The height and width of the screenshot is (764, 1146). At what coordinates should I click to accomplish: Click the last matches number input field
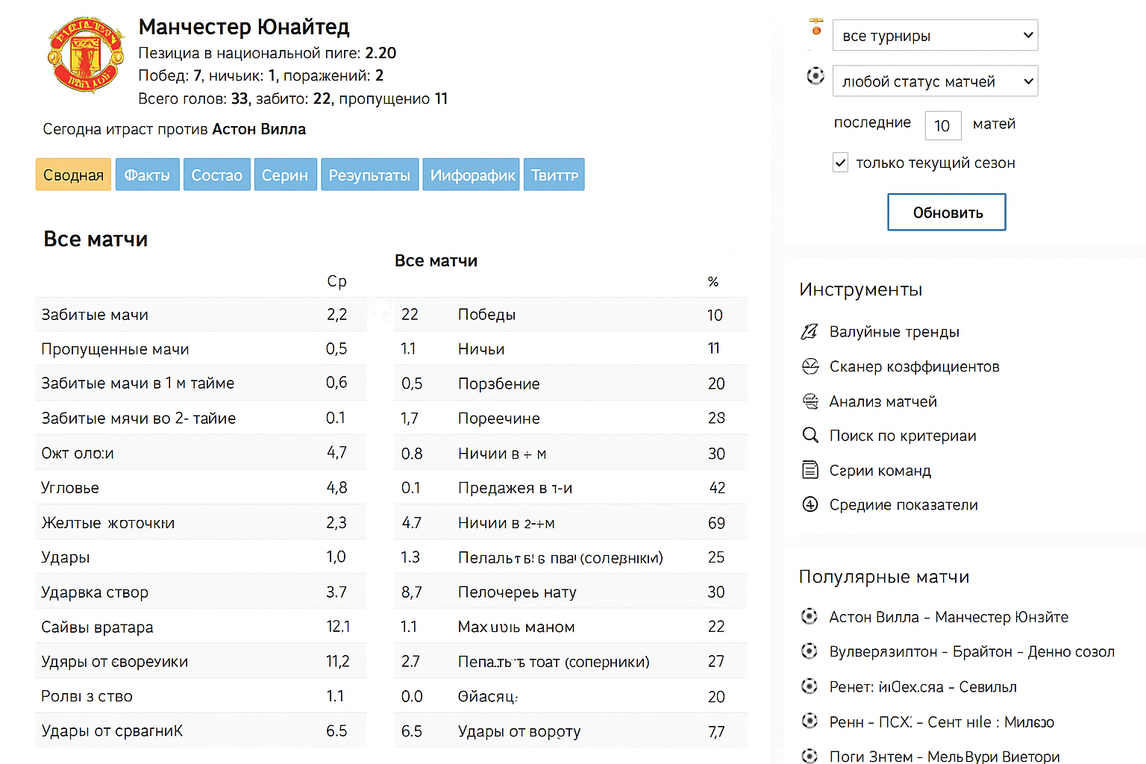click(x=942, y=125)
